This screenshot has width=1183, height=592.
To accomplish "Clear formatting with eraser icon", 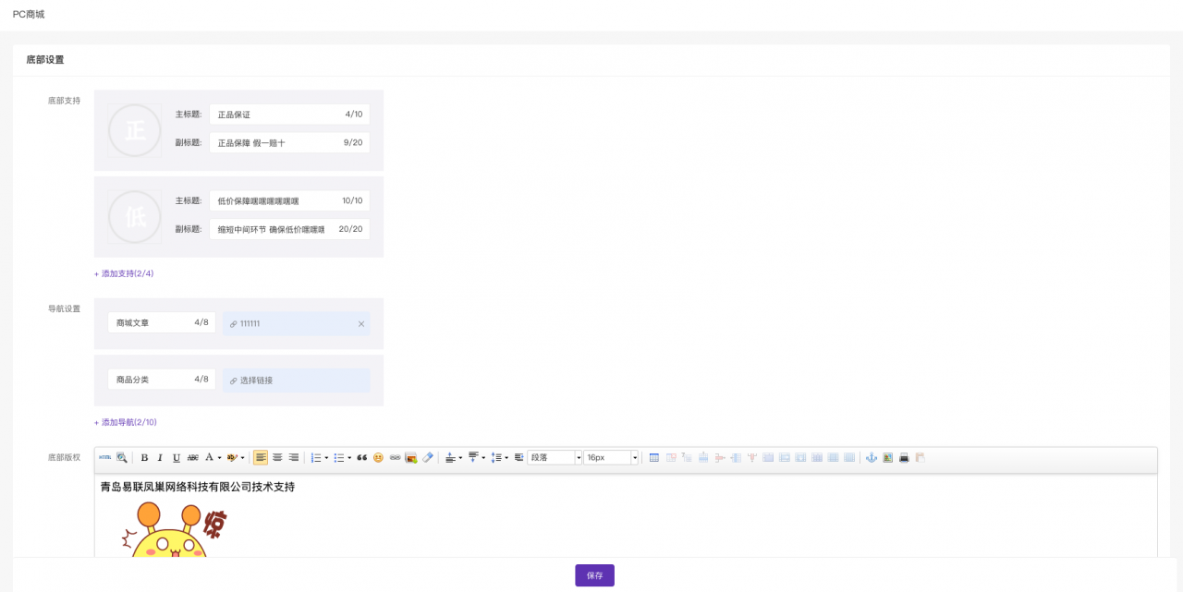I will tap(428, 457).
